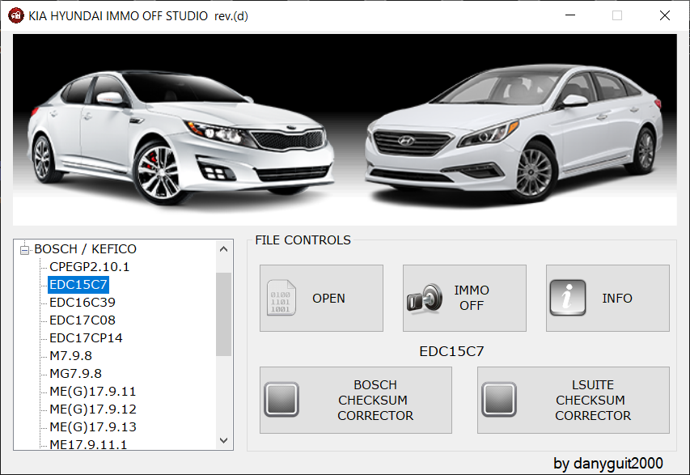Click the OPEN button label
The width and height of the screenshot is (690, 475).
pyautogui.click(x=328, y=299)
